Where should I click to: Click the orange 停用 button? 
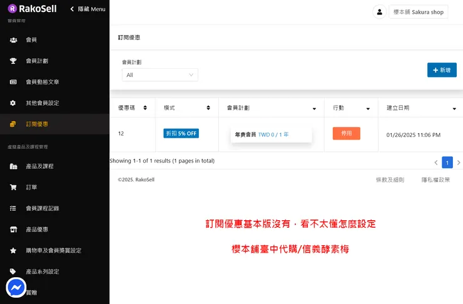pos(347,133)
